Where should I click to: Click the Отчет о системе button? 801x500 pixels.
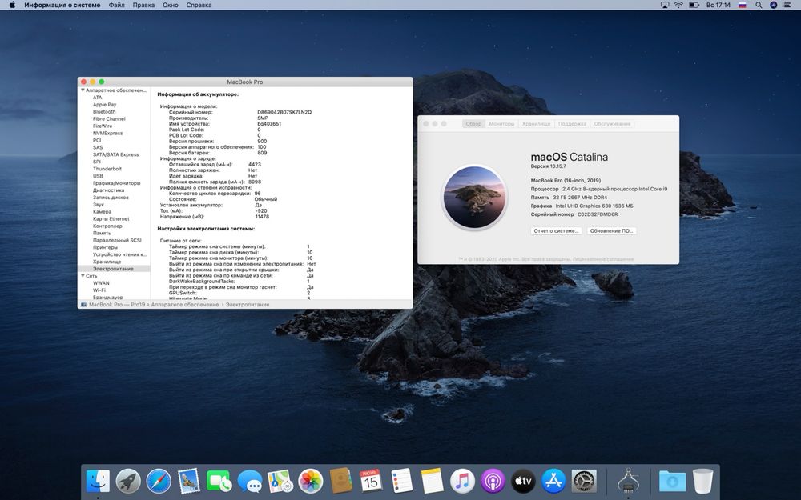pyautogui.click(x=556, y=231)
